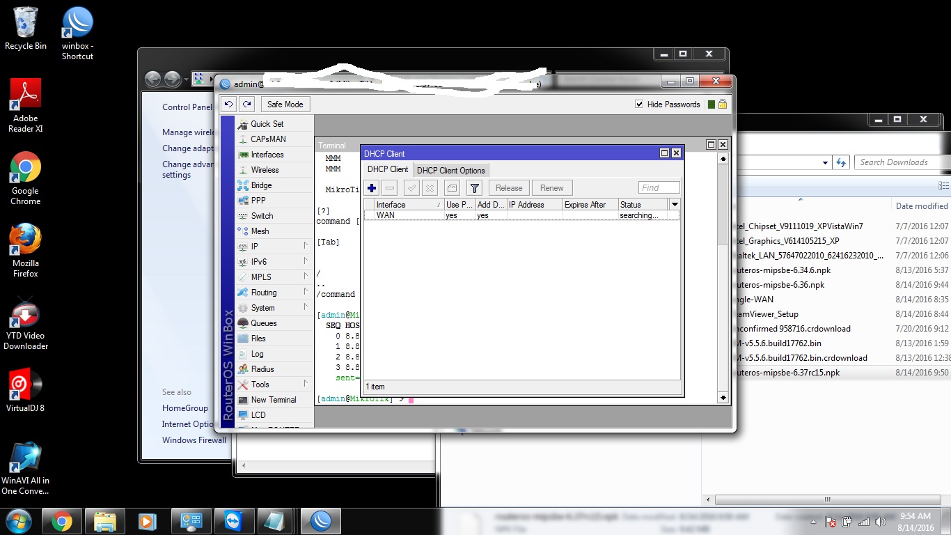The height and width of the screenshot is (535, 951).
Task: Click the Renew button
Action: click(x=551, y=188)
